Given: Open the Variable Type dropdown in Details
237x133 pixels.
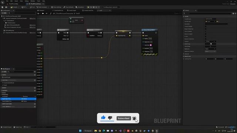Looking at the screenshot, I should [210, 21].
